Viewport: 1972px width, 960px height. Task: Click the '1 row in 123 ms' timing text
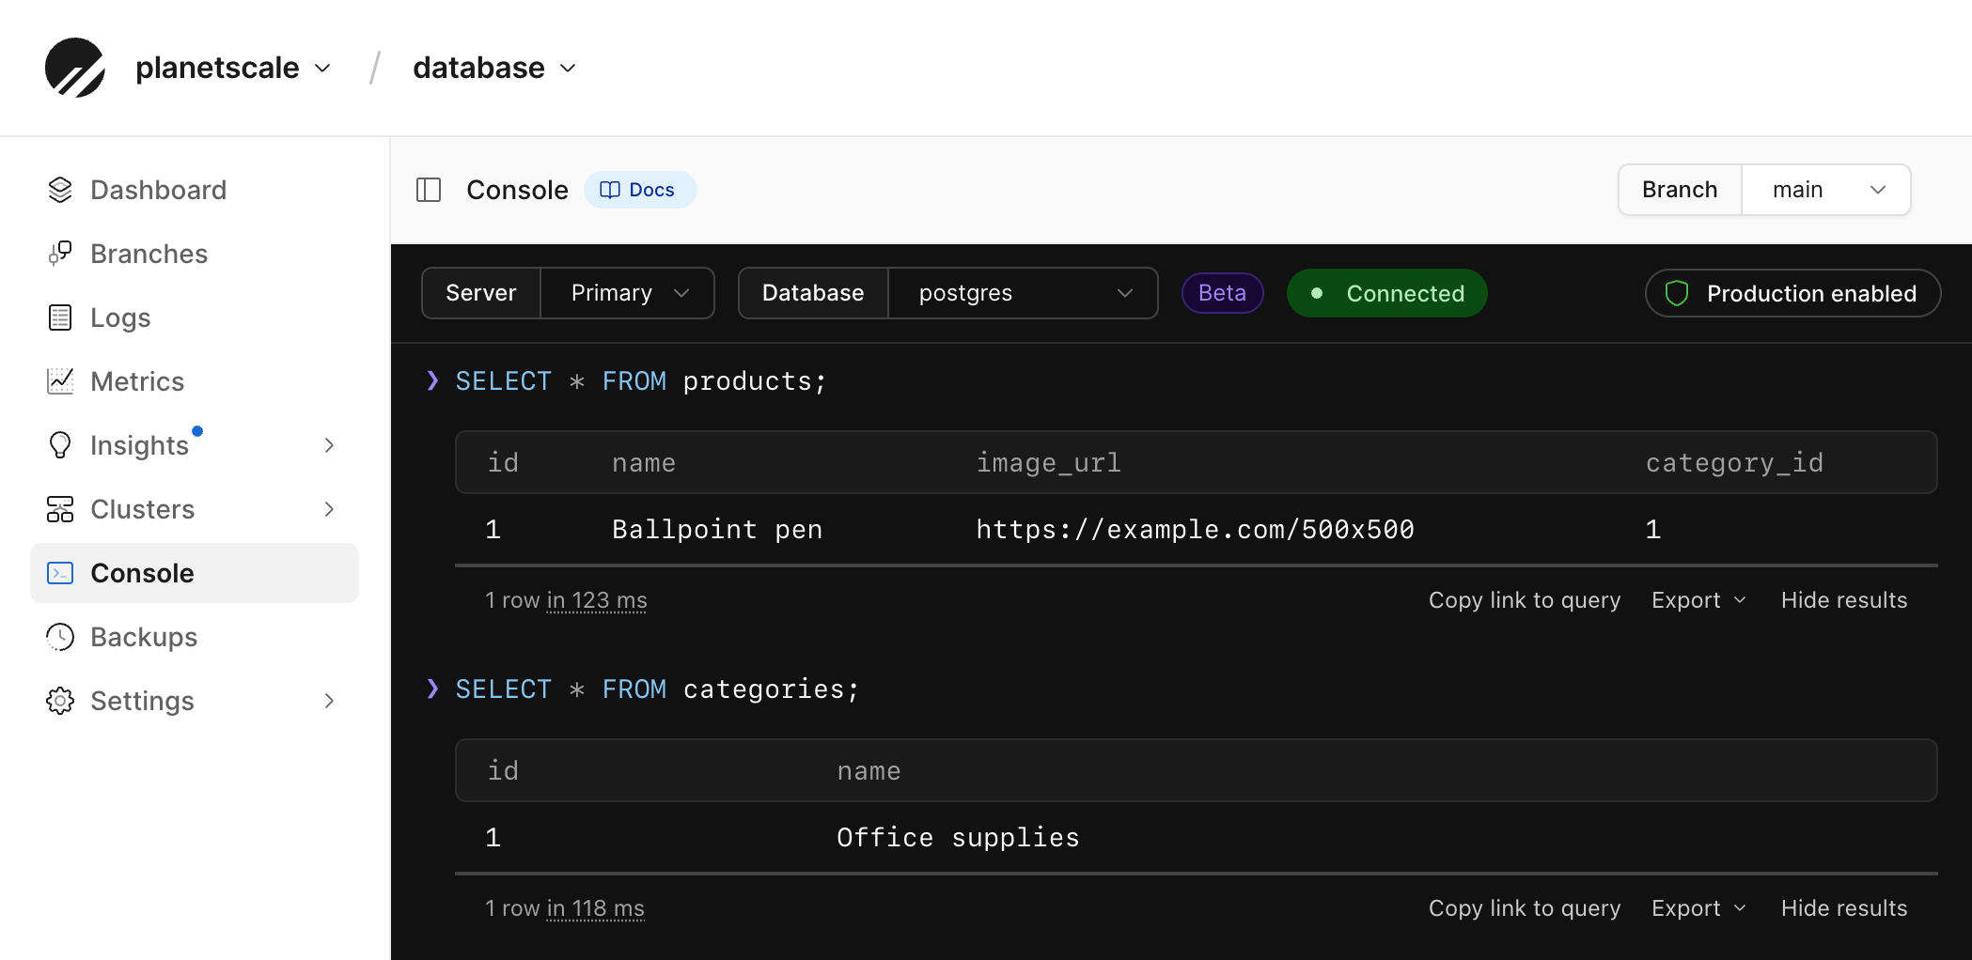pos(566,600)
